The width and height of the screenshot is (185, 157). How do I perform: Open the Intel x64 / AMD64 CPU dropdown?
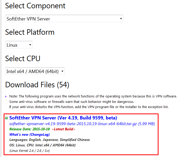point(35,71)
